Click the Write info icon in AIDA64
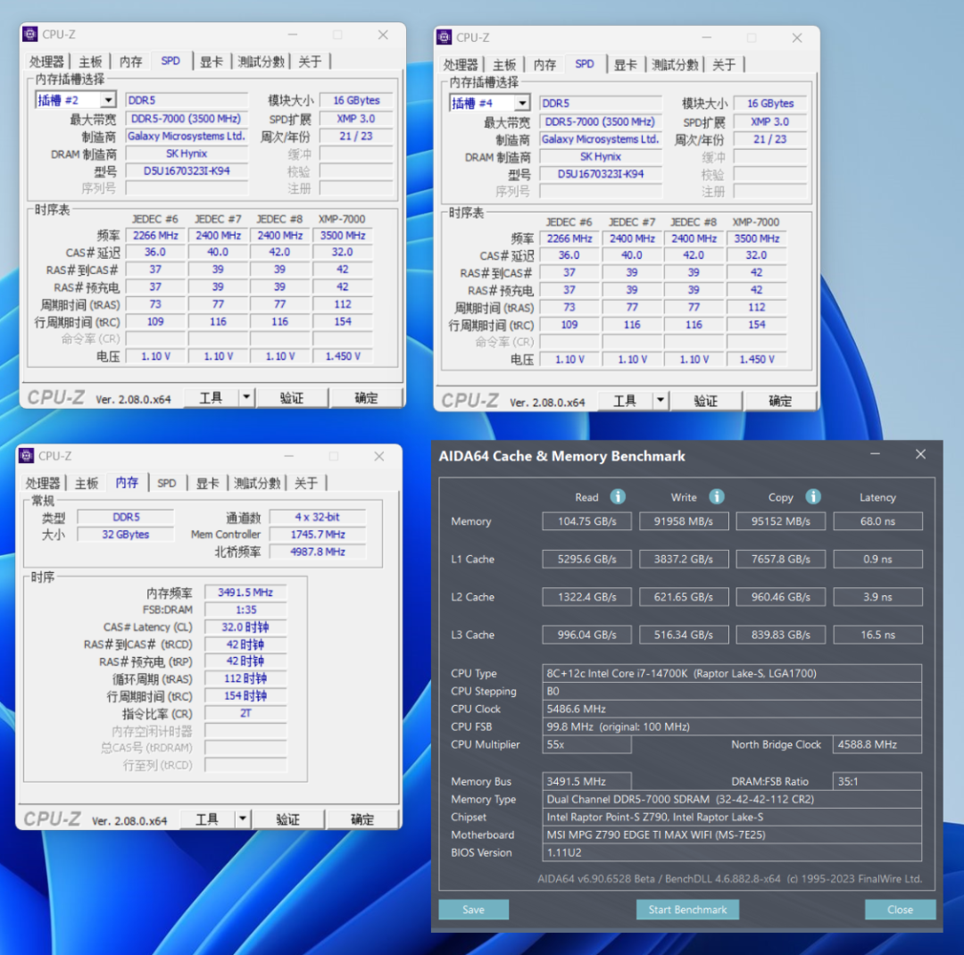 click(x=716, y=497)
